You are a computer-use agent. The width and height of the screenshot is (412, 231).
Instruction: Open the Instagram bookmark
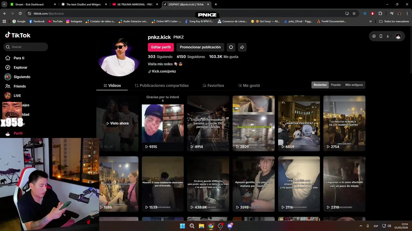pos(74,21)
